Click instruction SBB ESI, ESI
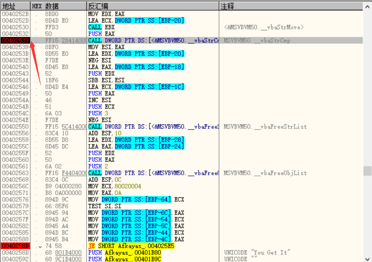Viewport: 372px width, 262px height. click(x=106, y=80)
